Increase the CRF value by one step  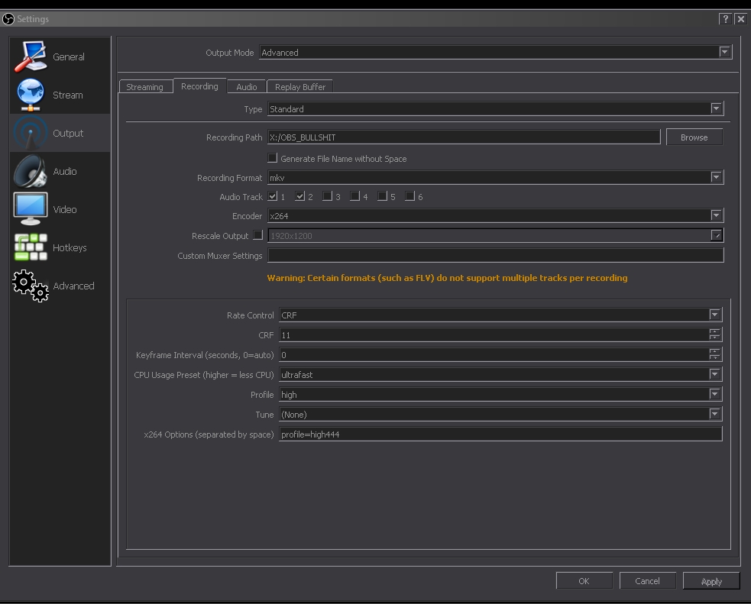coord(714,331)
